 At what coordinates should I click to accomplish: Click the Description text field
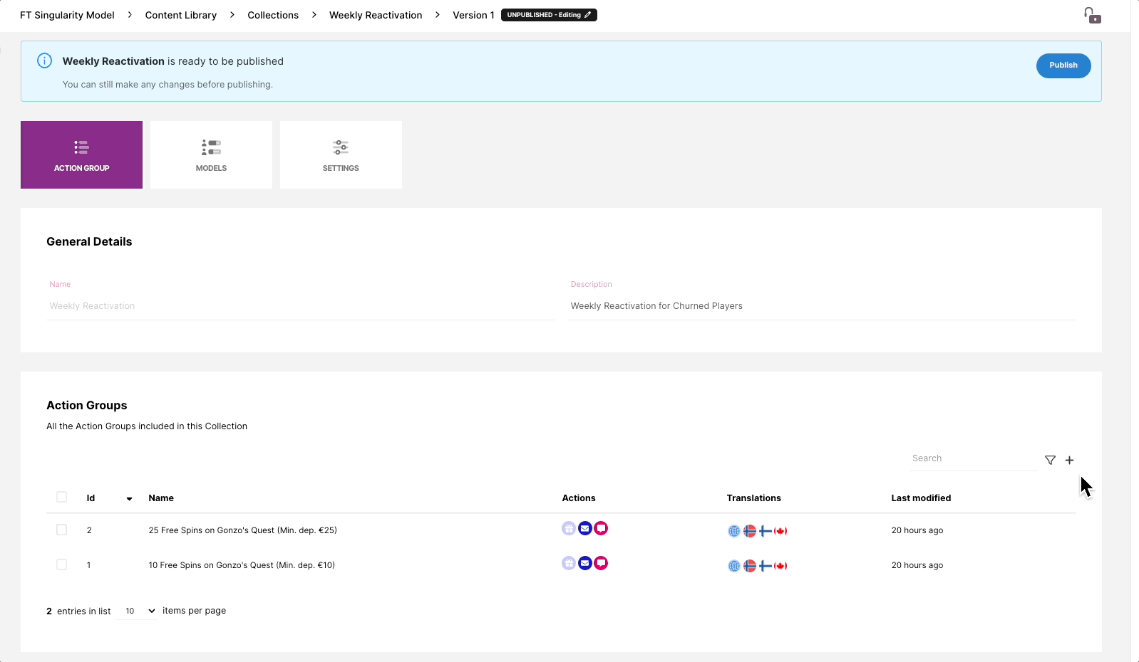tap(821, 306)
